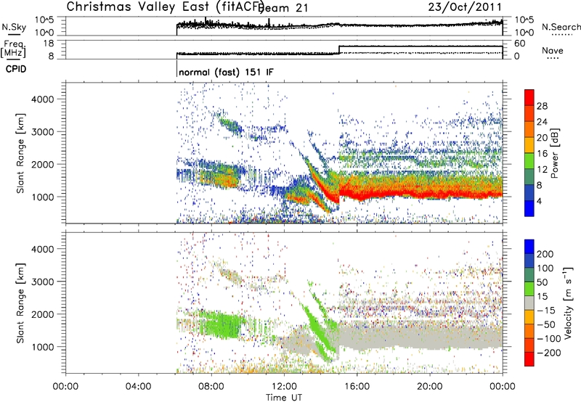Click the blue 200 velocity swatch
The height and width of the screenshot is (402, 581).
click(x=529, y=247)
